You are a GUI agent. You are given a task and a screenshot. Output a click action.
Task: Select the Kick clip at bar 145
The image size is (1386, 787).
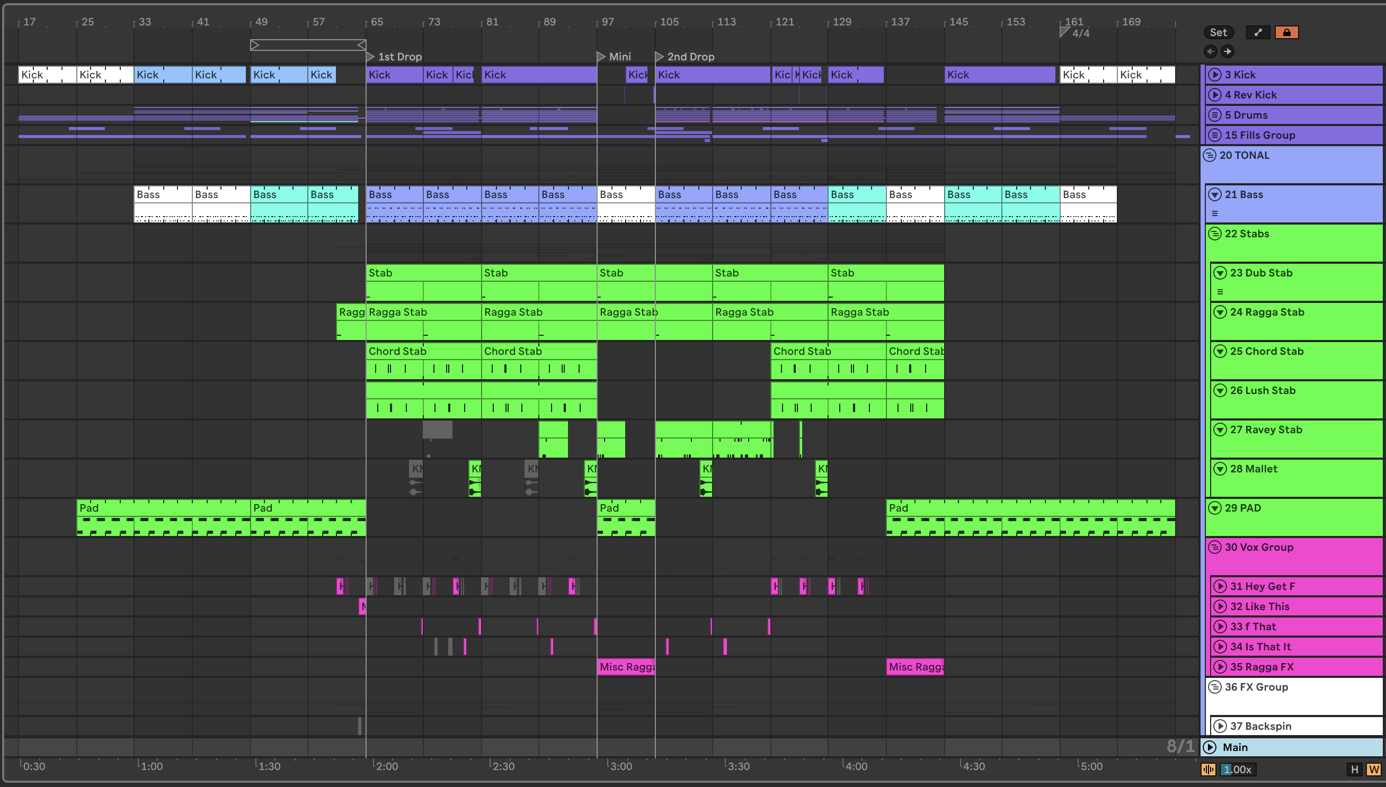coord(1000,75)
